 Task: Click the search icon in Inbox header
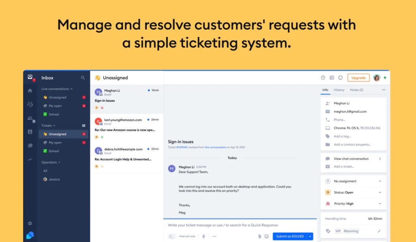point(83,78)
